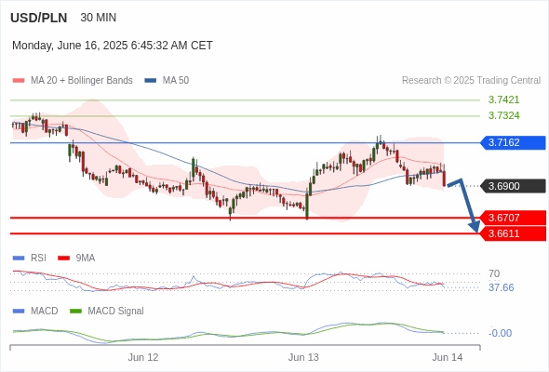Image resolution: width=549 pixels, height=372 pixels.
Task: Click the USD/PLN chart title
Action: point(39,18)
